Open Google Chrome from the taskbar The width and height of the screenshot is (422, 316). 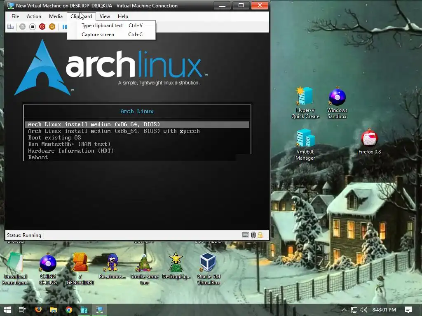coord(69,309)
